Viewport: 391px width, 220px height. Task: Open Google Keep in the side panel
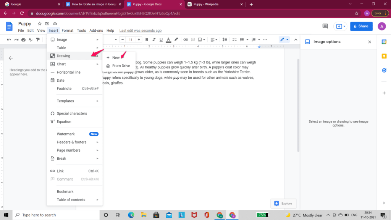[x=384, y=56]
